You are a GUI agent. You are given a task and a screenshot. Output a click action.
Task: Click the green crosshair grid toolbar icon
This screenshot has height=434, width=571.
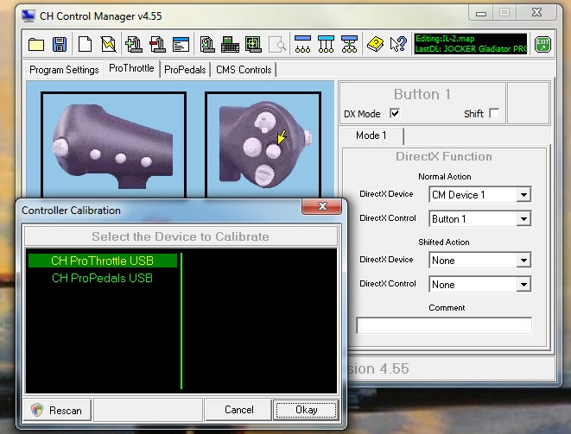click(x=253, y=44)
